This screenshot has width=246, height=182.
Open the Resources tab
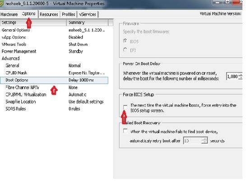(x=49, y=14)
